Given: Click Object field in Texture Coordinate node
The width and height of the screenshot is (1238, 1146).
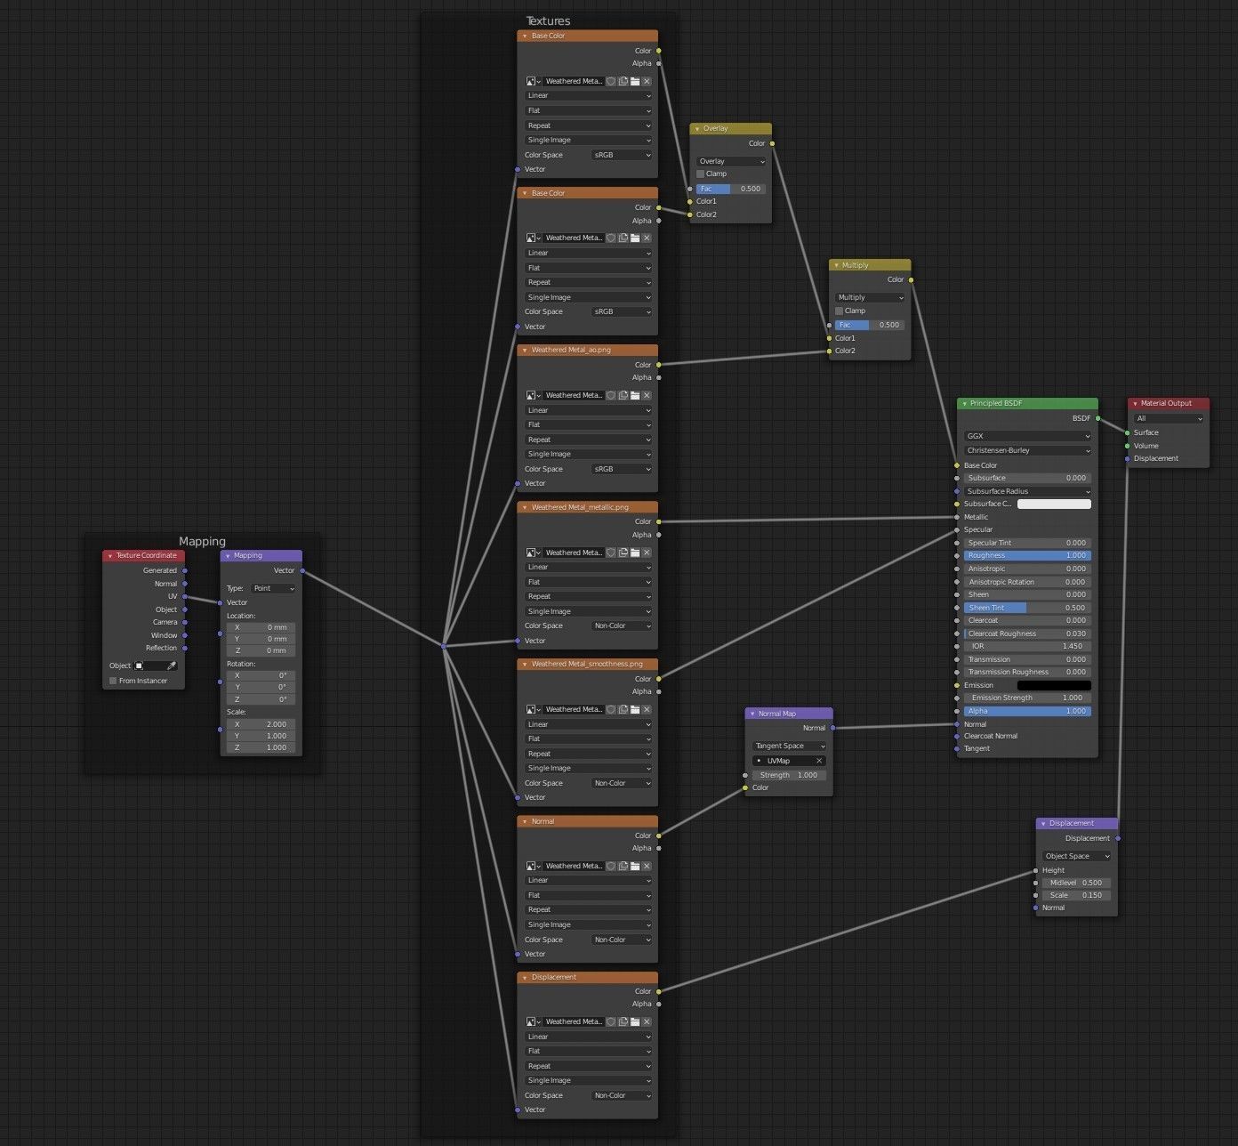Looking at the screenshot, I should (150, 666).
